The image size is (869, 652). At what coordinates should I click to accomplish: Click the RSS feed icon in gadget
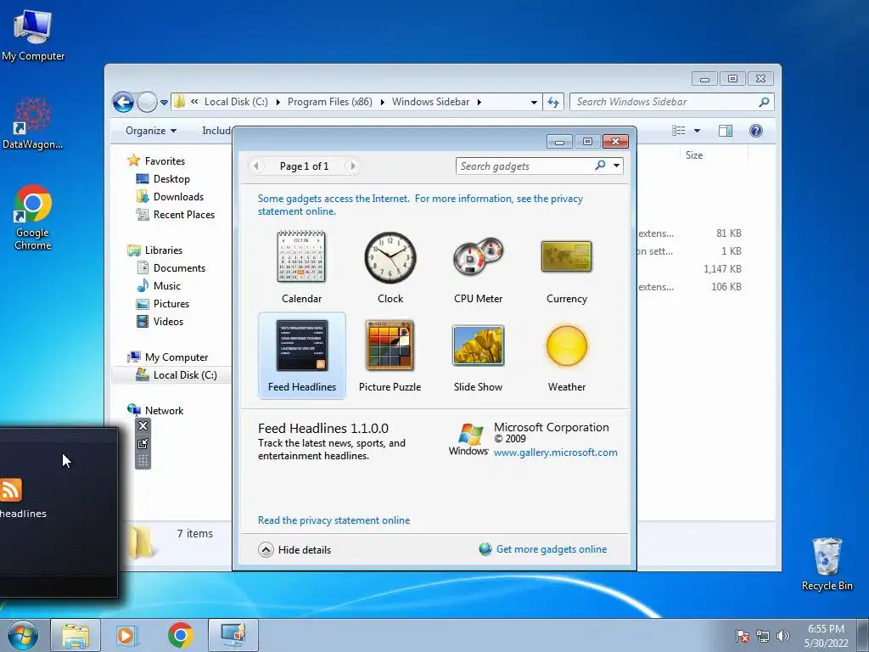[10, 490]
